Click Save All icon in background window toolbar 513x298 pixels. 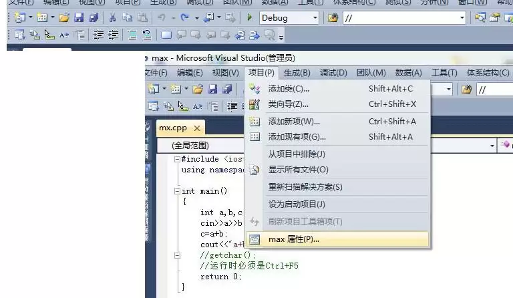94,17
